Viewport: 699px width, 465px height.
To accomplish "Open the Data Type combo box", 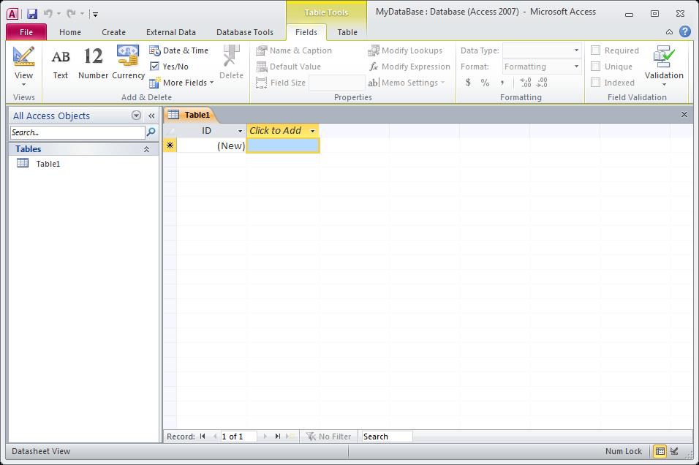I will click(x=542, y=50).
